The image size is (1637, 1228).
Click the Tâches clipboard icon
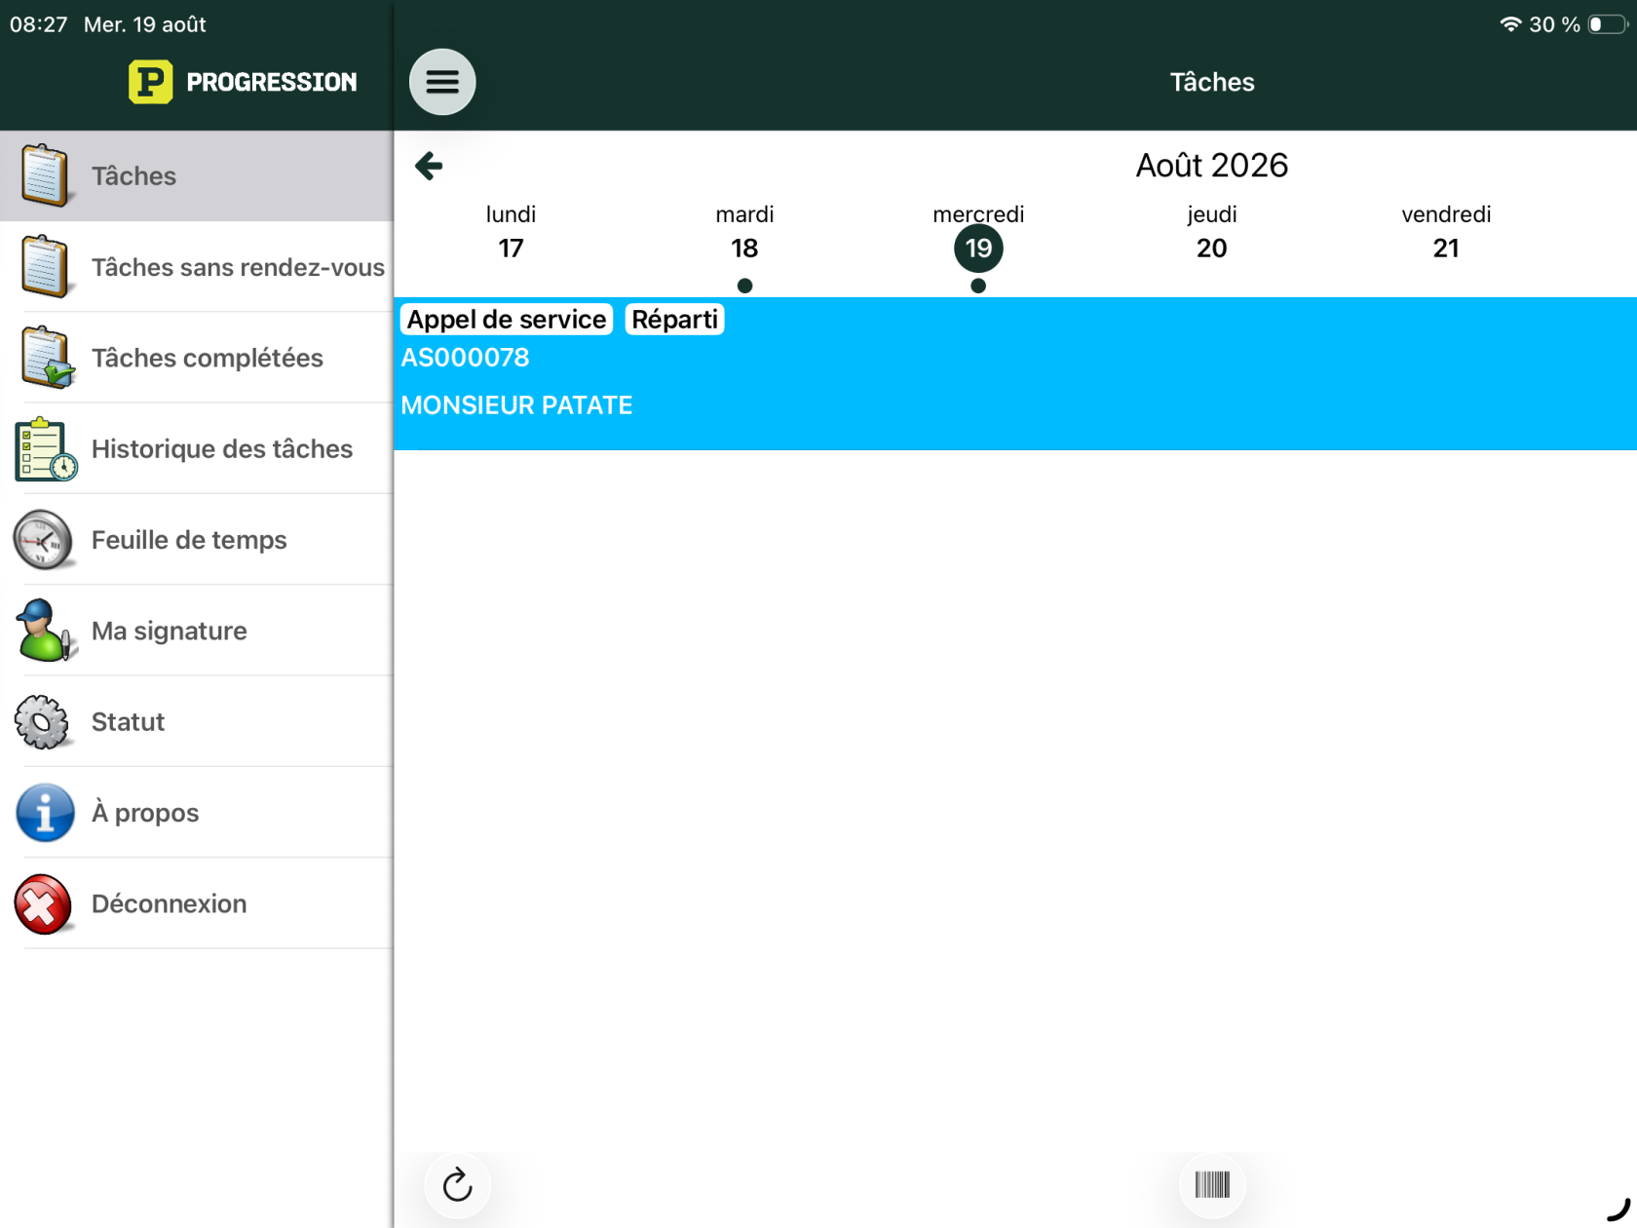44,175
